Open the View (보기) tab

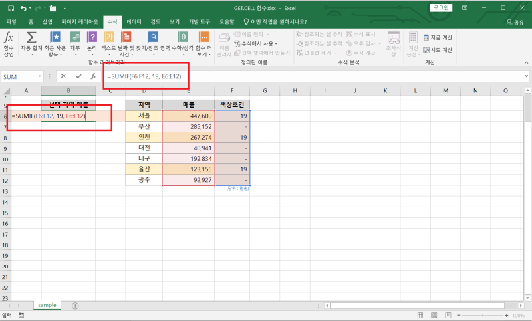tap(174, 22)
